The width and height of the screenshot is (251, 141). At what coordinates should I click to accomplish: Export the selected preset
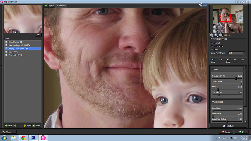coord(37,125)
